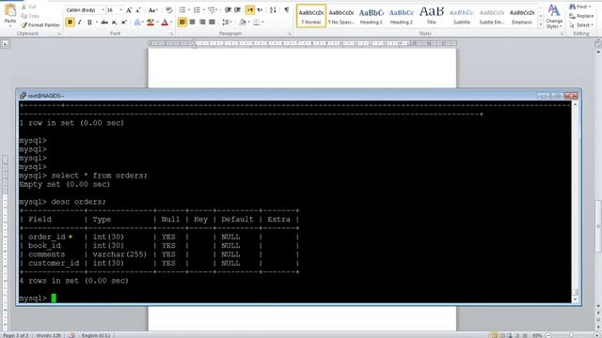The height and width of the screenshot is (338, 602).
Task: Toggle Italic formatting
Action: pyautogui.click(x=79, y=23)
